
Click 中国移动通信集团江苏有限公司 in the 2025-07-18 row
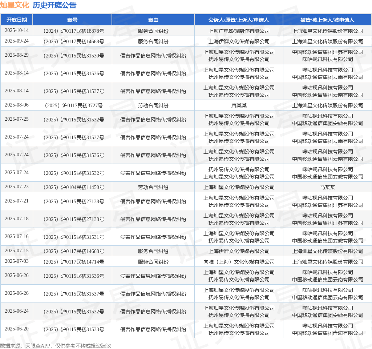[x=328, y=223]
